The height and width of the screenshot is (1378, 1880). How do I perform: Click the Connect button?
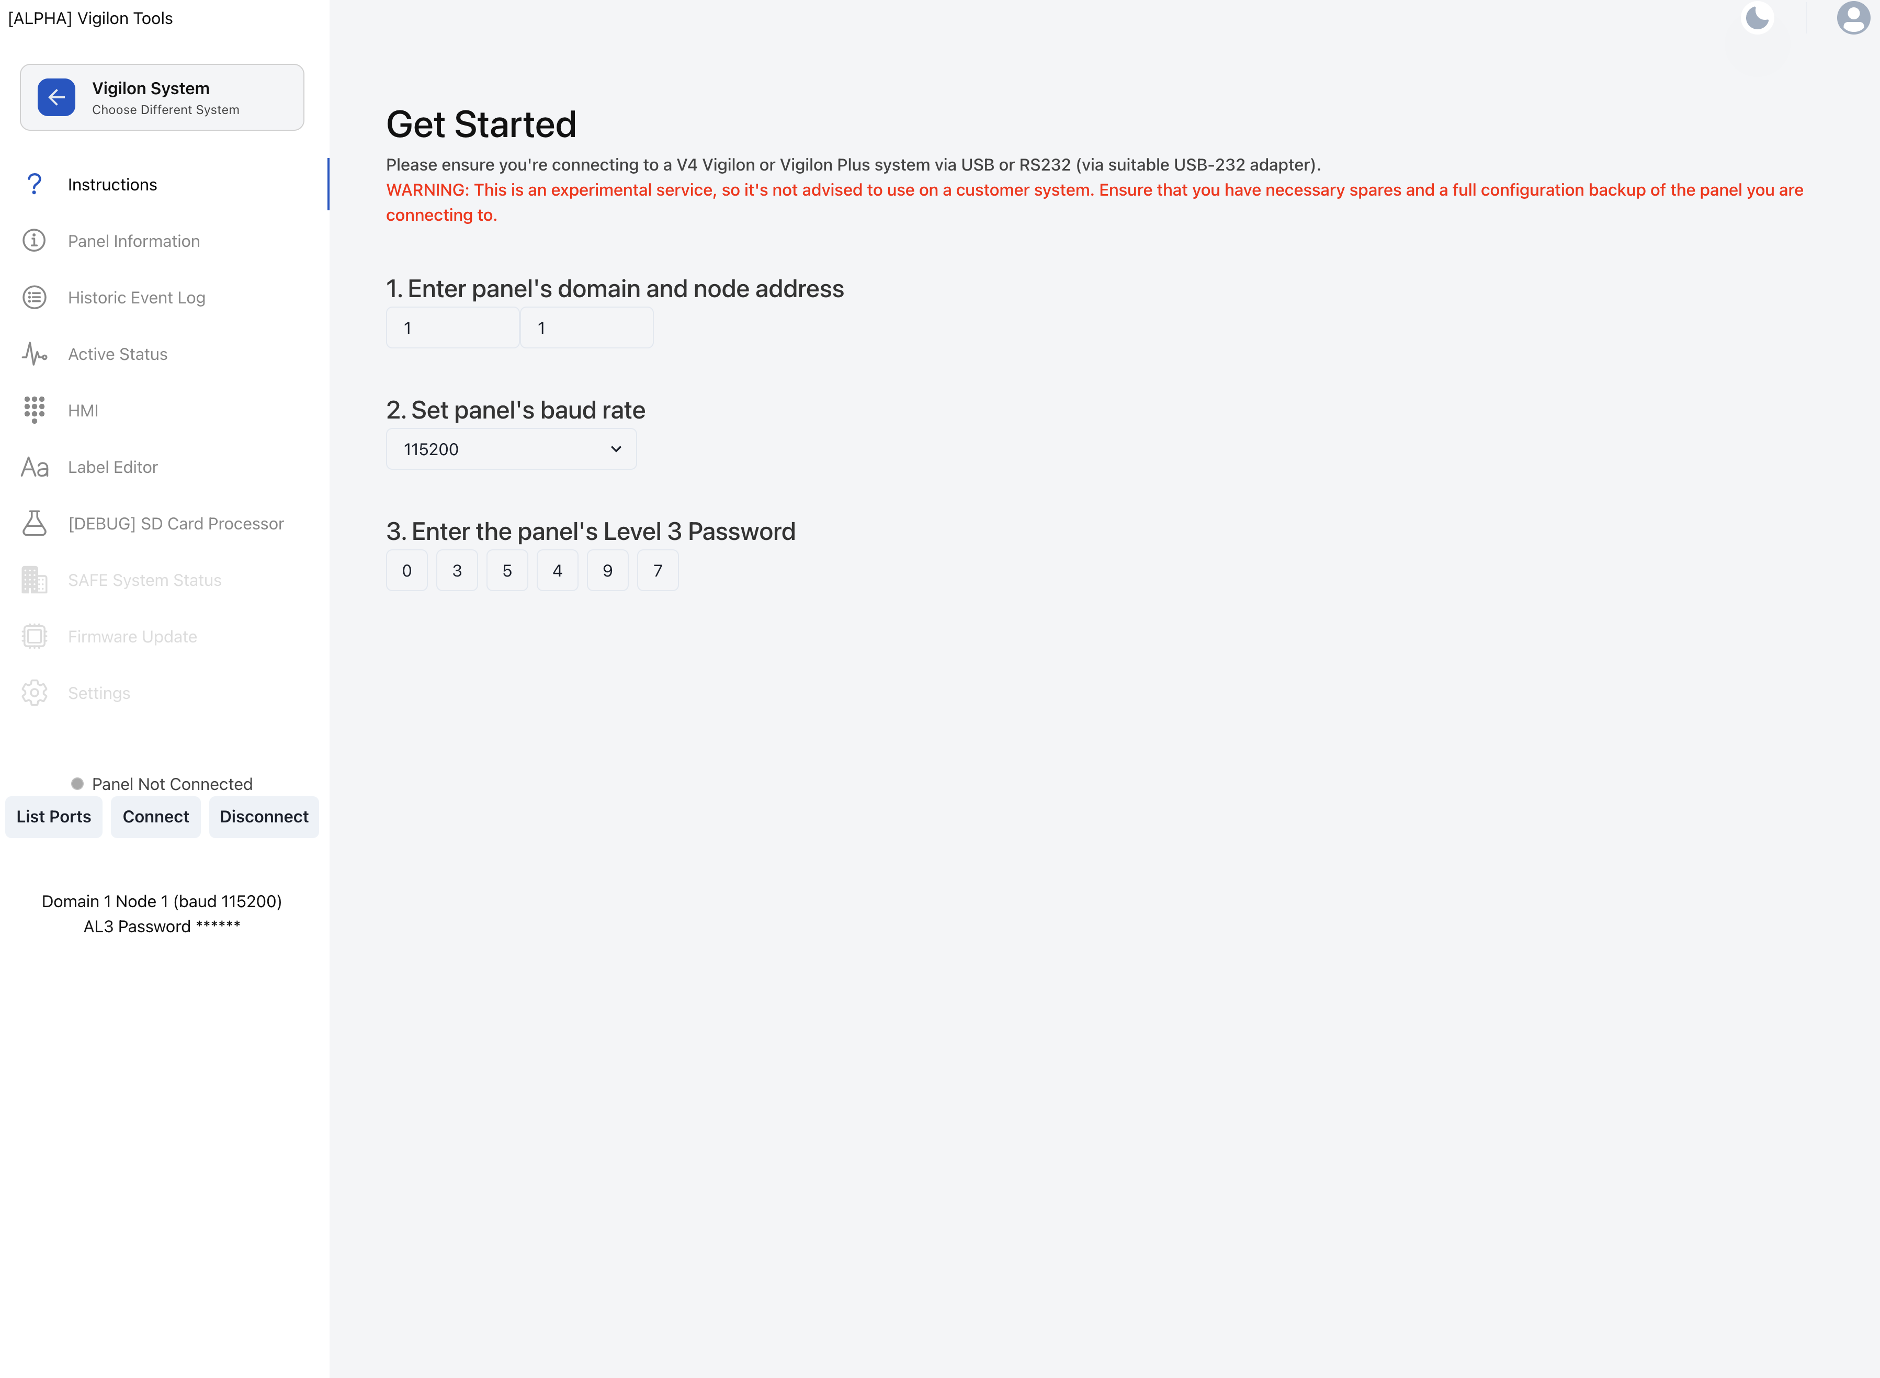point(156,817)
